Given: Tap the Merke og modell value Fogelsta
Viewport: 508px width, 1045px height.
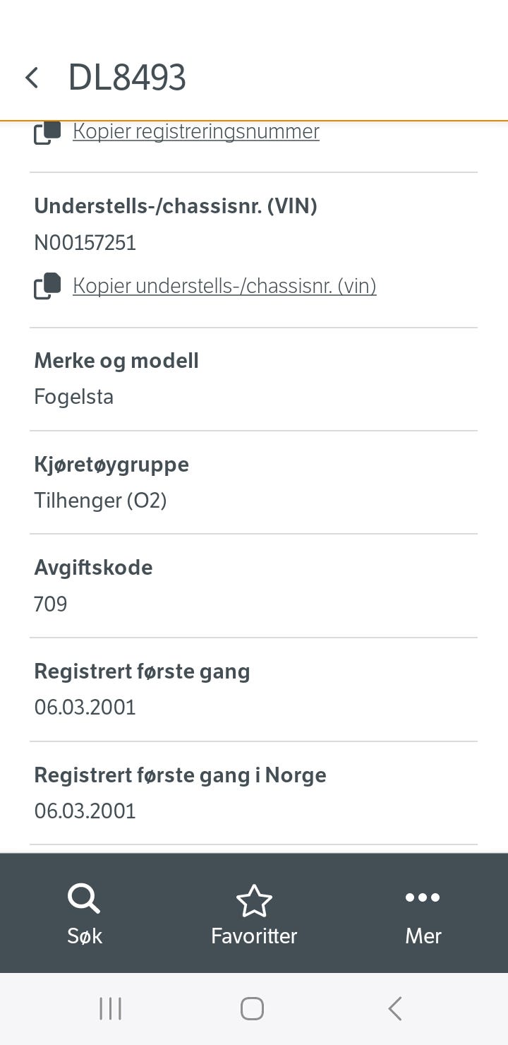Looking at the screenshot, I should click(73, 396).
